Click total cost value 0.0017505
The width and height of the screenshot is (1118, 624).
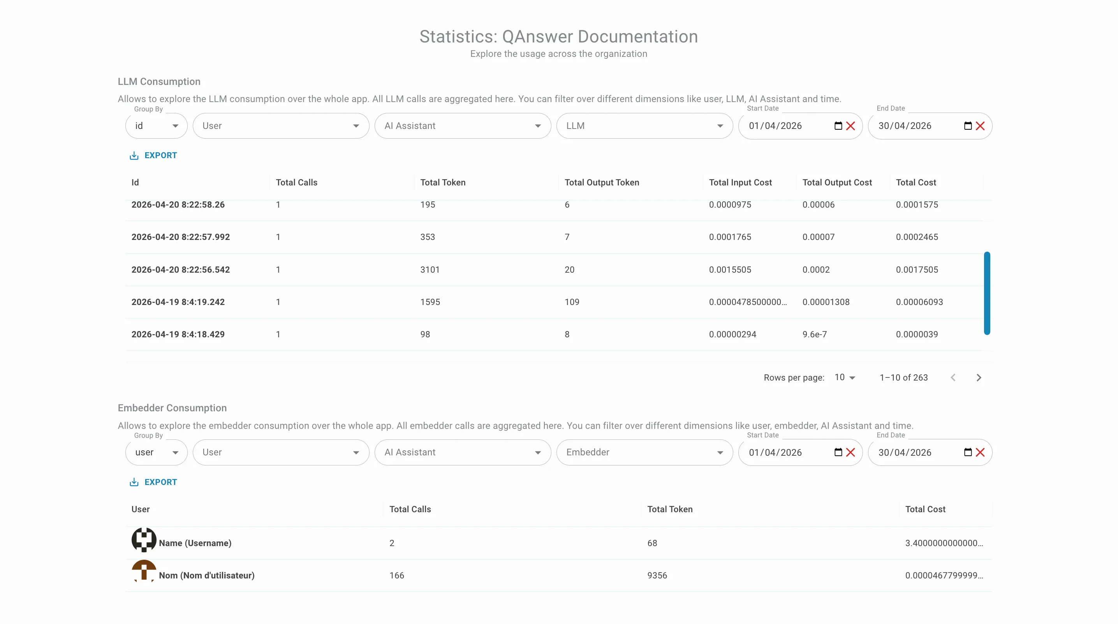pyautogui.click(x=917, y=270)
